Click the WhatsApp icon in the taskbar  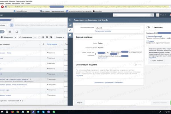coord(54,112)
